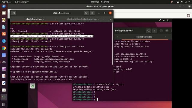This screenshot has width=192, height=108.
Task: Open the https://ubuntu.com/esm link
Action: click(29, 79)
